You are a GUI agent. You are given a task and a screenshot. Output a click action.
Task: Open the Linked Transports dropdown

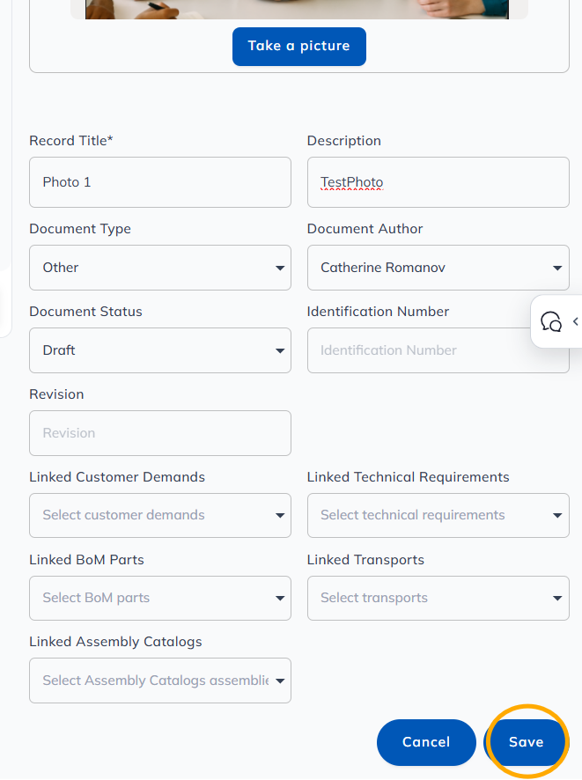click(438, 598)
